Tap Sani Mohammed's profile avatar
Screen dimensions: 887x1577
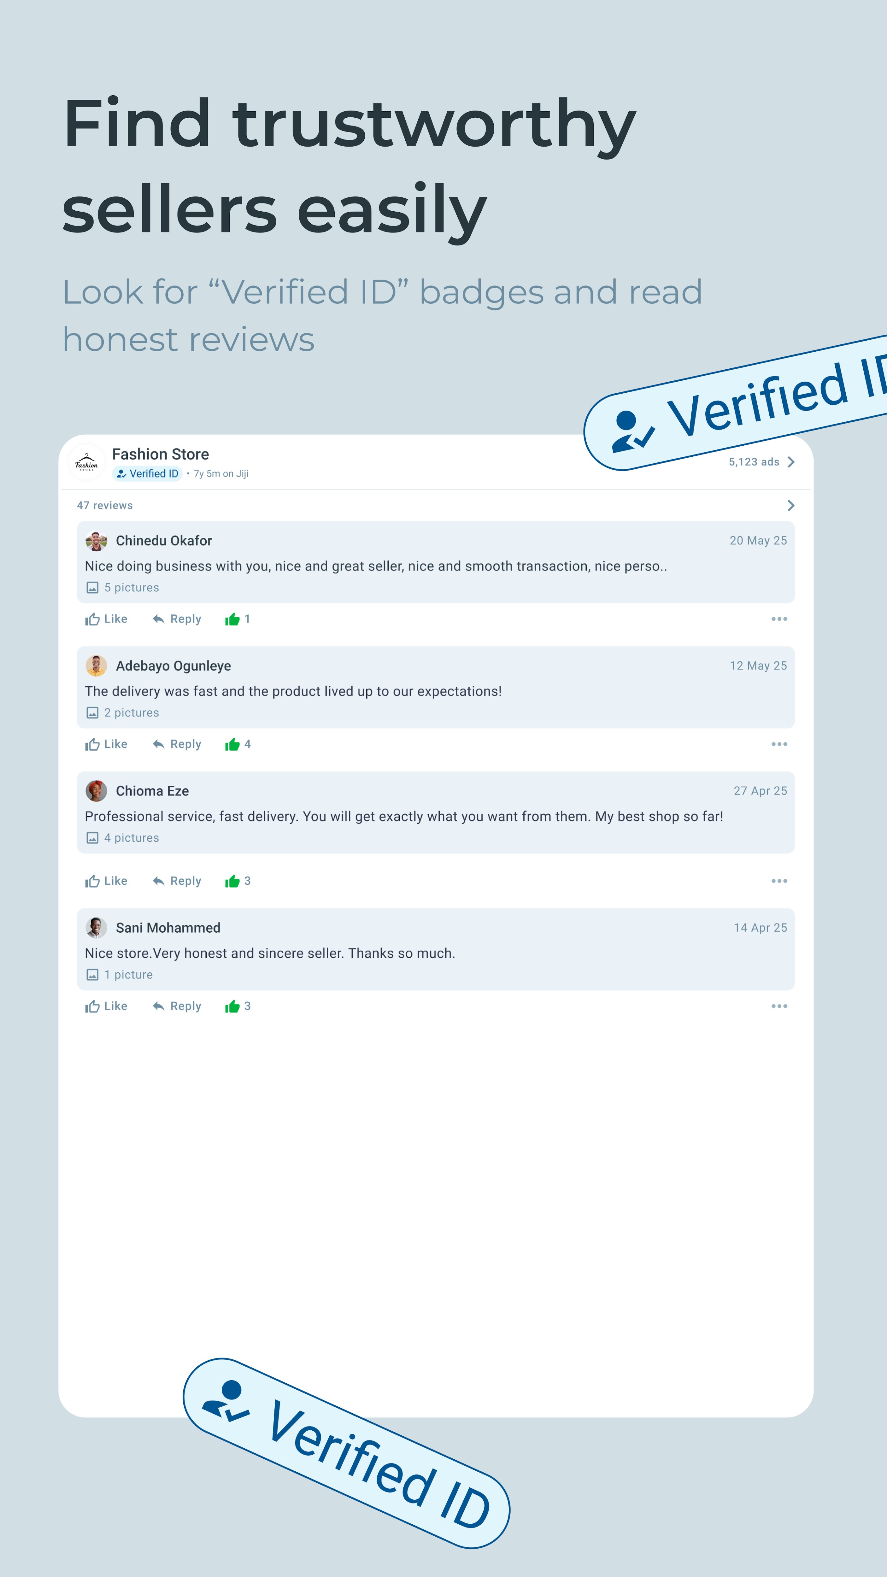(x=96, y=928)
